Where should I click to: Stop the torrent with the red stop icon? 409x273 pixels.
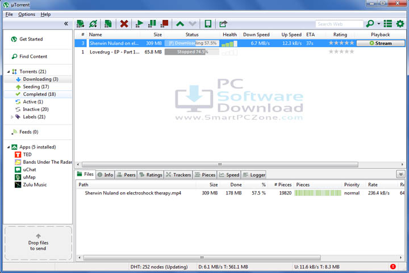(x=164, y=24)
